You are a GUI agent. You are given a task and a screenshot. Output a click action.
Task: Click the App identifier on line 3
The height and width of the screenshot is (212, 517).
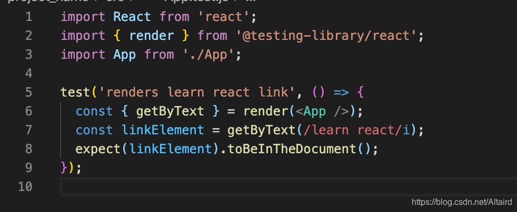pyautogui.click(x=124, y=55)
